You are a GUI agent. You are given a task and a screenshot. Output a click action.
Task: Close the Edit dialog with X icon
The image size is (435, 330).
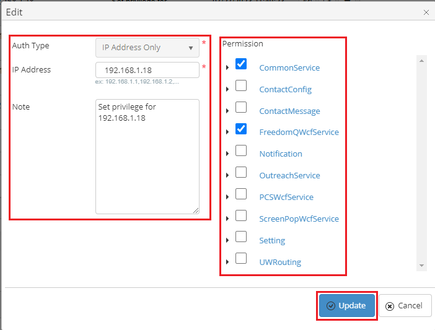pos(426,12)
